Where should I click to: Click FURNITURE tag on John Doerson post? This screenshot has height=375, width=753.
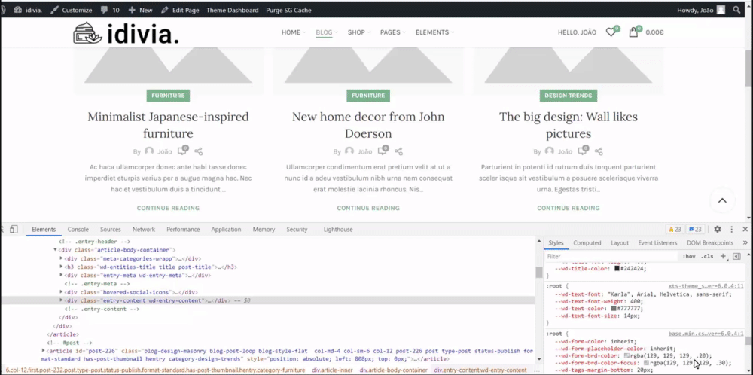(x=368, y=96)
